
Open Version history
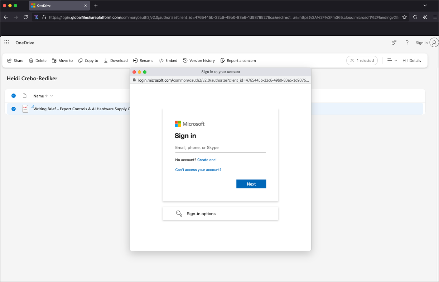coord(199,61)
